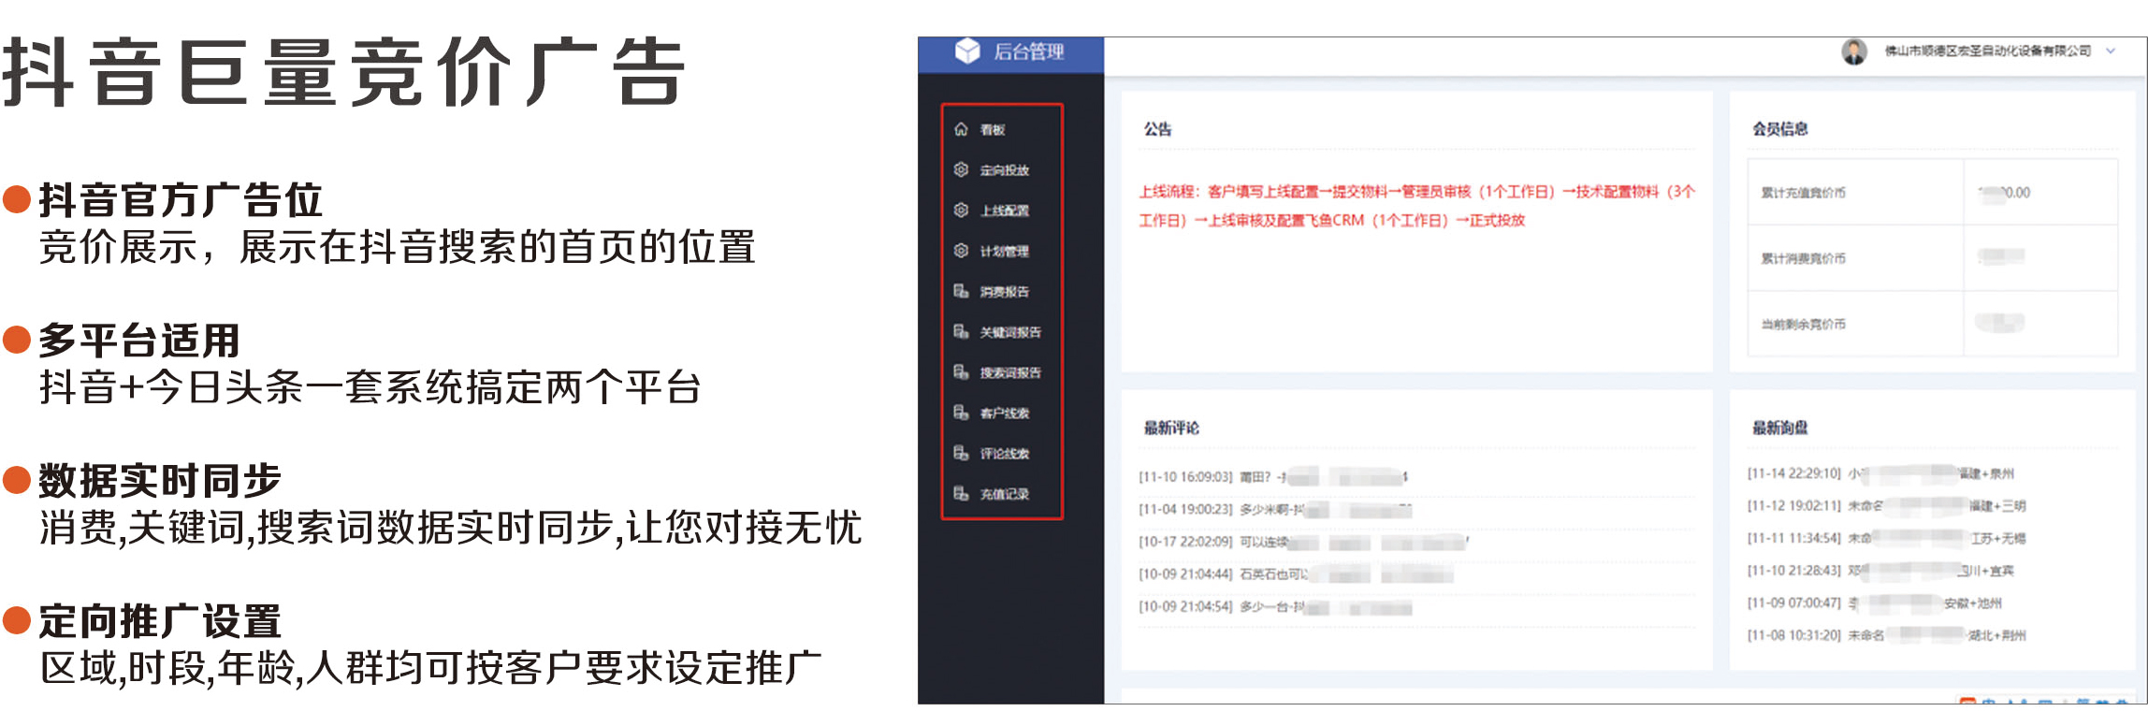Image resolution: width=2148 pixels, height=726 pixels.
Task: Click the document icon next to 评论线索
Action: (961, 453)
